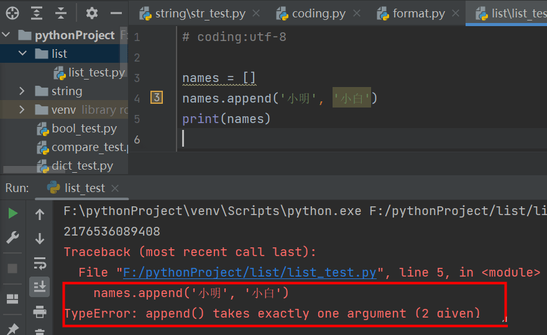Toggle soft-wrap in run console
The height and width of the screenshot is (335, 547).
40,263
